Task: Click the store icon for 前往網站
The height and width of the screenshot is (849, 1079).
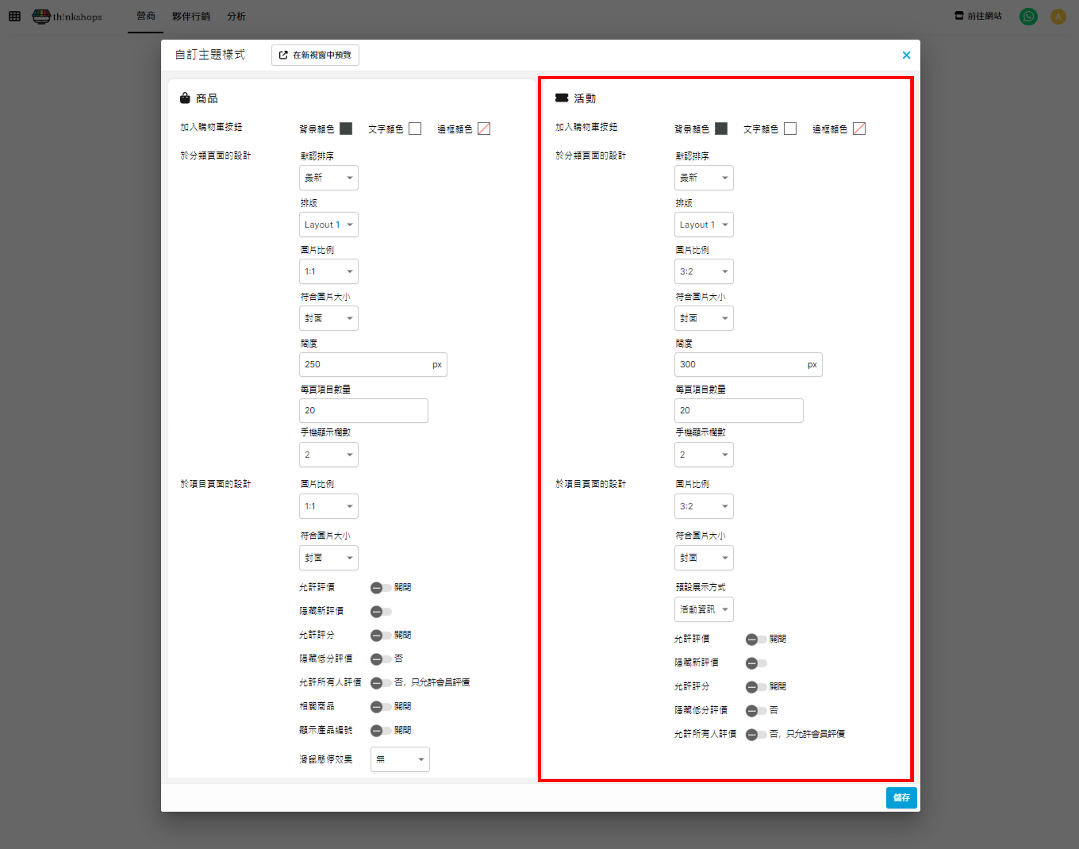Action: [959, 16]
